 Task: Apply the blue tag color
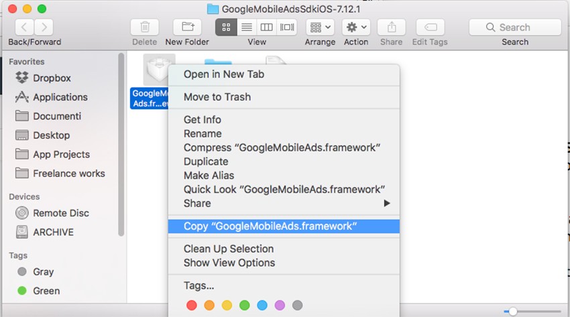click(x=262, y=306)
